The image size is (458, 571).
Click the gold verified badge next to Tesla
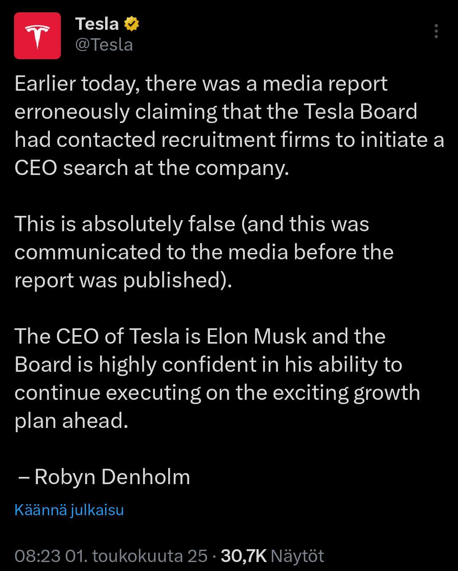point(132,24)
